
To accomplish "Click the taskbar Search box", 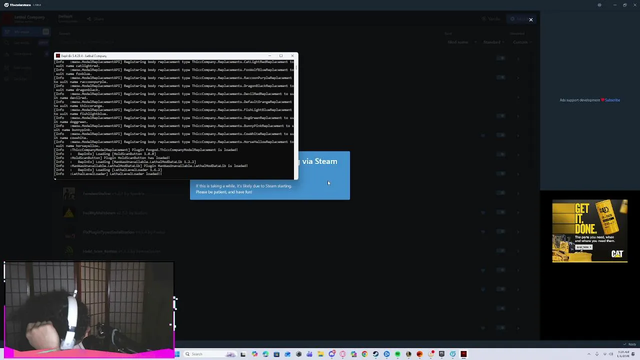I will (x=209, y=354).
